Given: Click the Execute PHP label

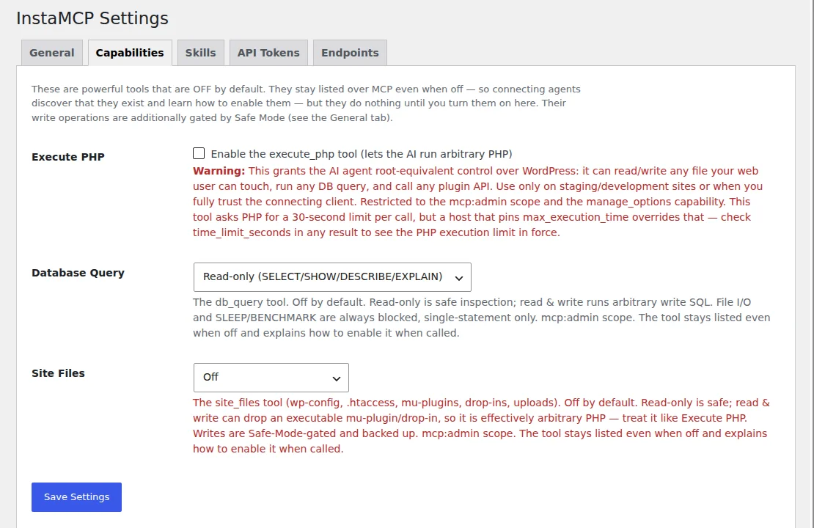Looking at the screenshot, I should pos(68,157).
